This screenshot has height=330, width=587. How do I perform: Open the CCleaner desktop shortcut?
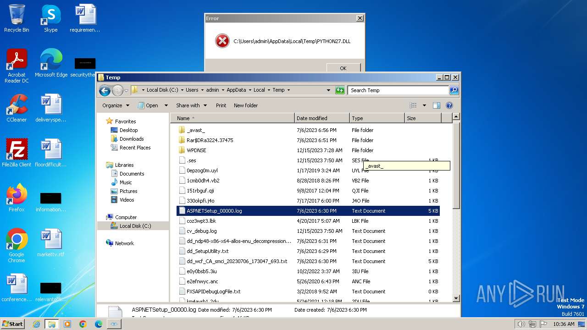tap(17, 108)
